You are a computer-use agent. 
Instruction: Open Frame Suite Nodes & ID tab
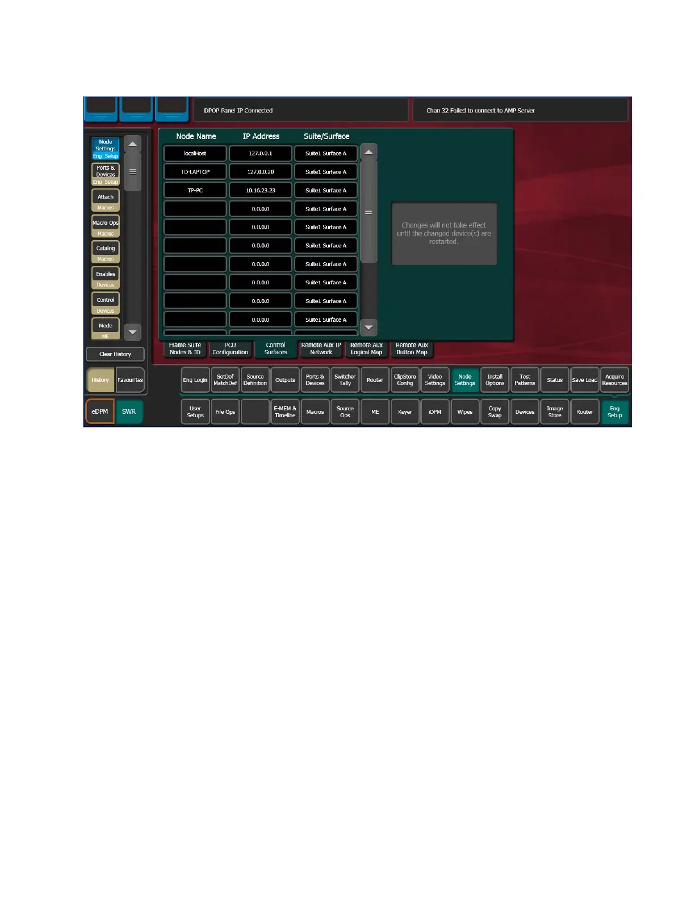click(185, 348)
